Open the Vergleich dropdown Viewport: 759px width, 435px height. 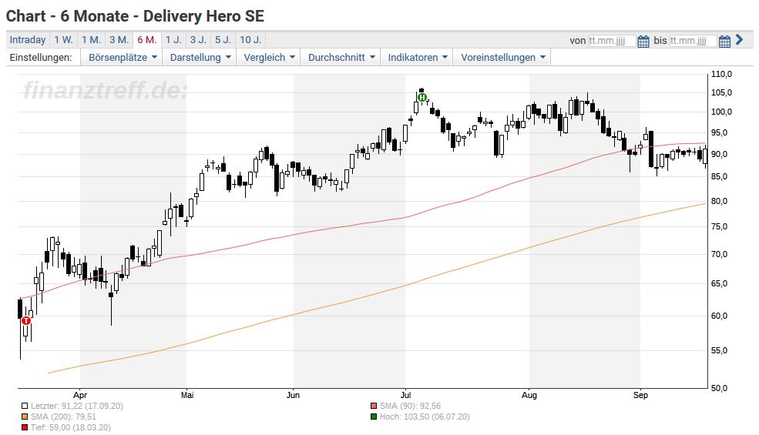point(269,57)
